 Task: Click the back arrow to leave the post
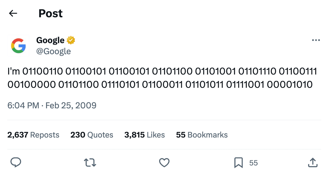coord(13,13)
